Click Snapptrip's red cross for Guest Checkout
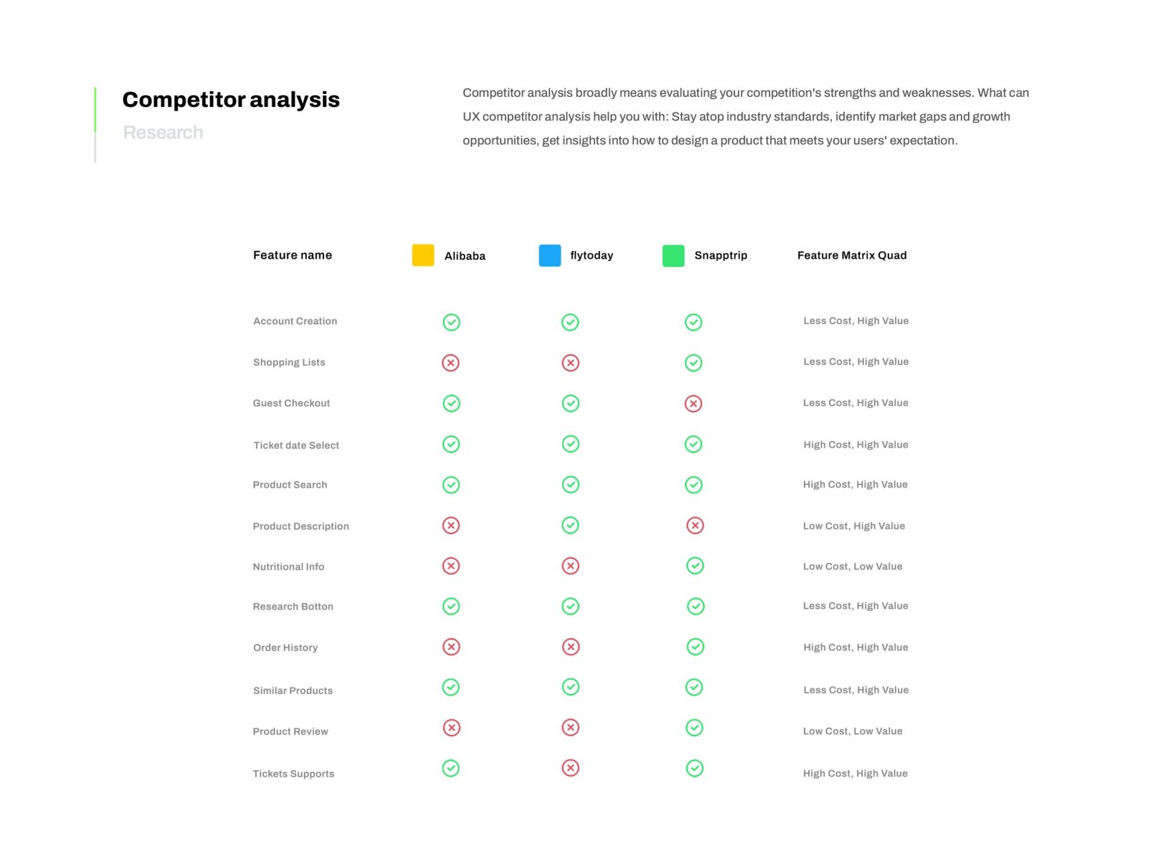The height and width of the screenshot is (867, 1156). (x=693, y=404)
